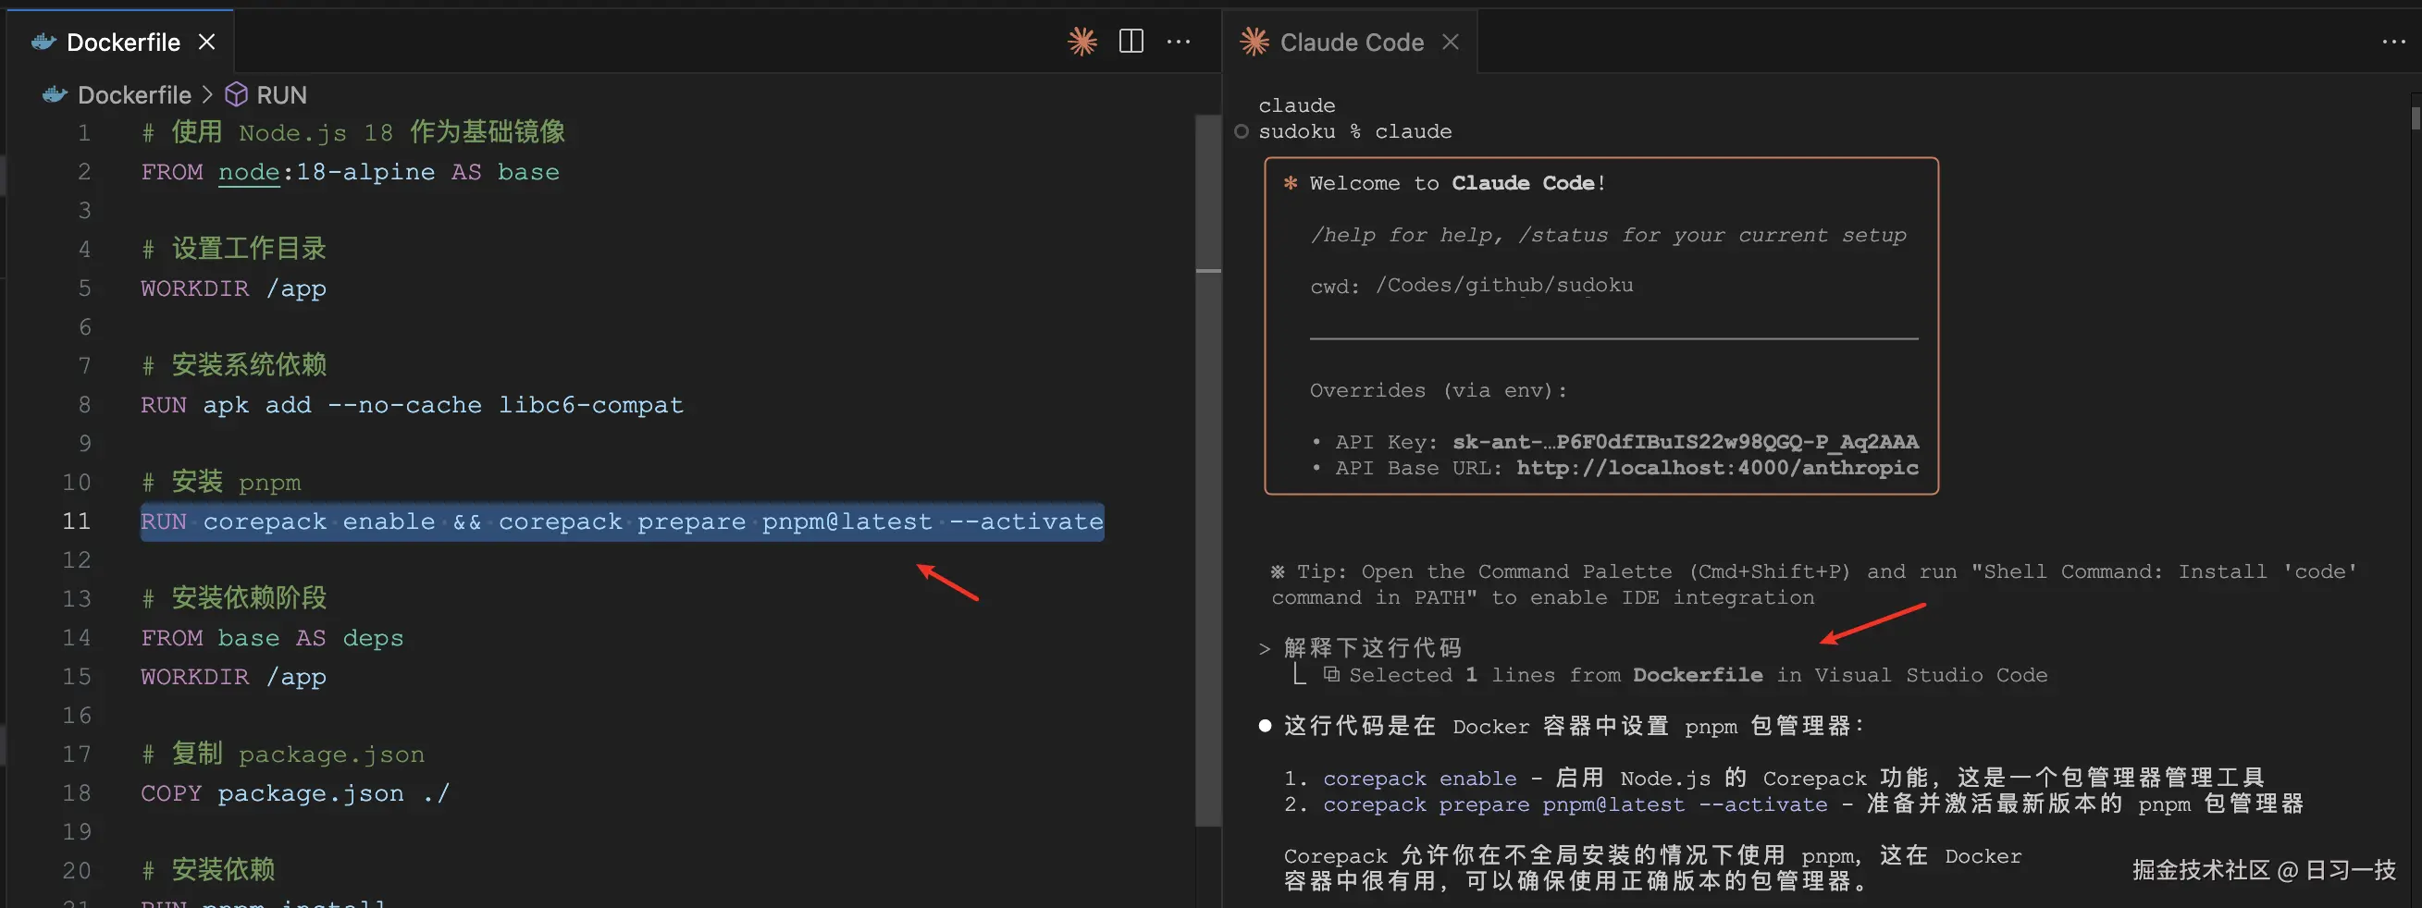Image resolution: width=2422 pixels, height=908 pixels.
Task: Switch to the Dockerfile tab
Action: click(122, 42)
